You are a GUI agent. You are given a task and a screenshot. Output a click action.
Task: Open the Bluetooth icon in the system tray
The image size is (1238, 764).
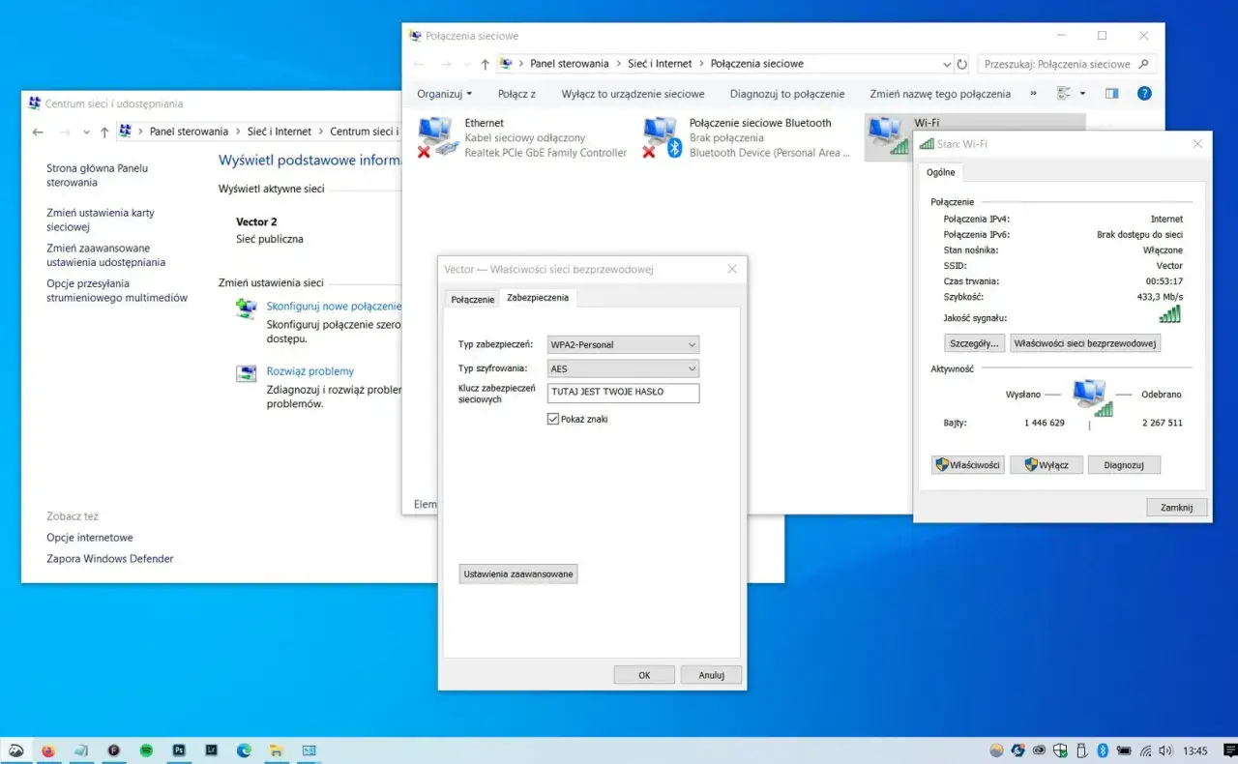click(x=1102, y=750)
